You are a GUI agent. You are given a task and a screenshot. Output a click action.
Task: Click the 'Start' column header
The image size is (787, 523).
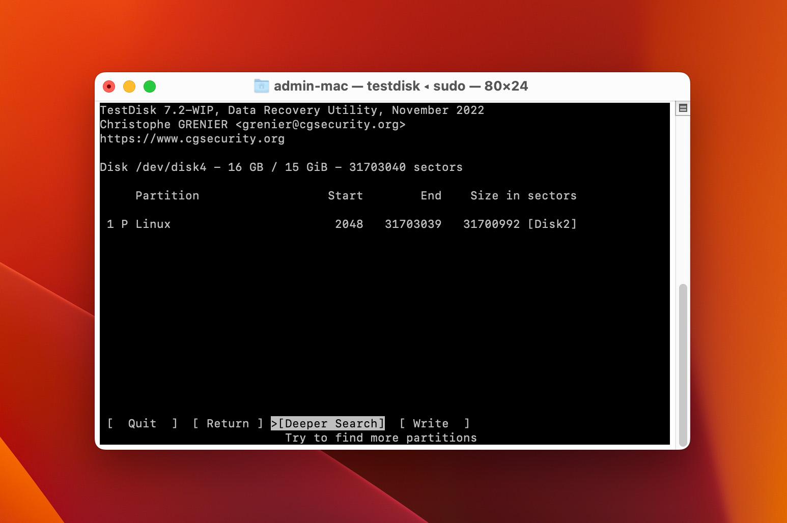[345, 196]
